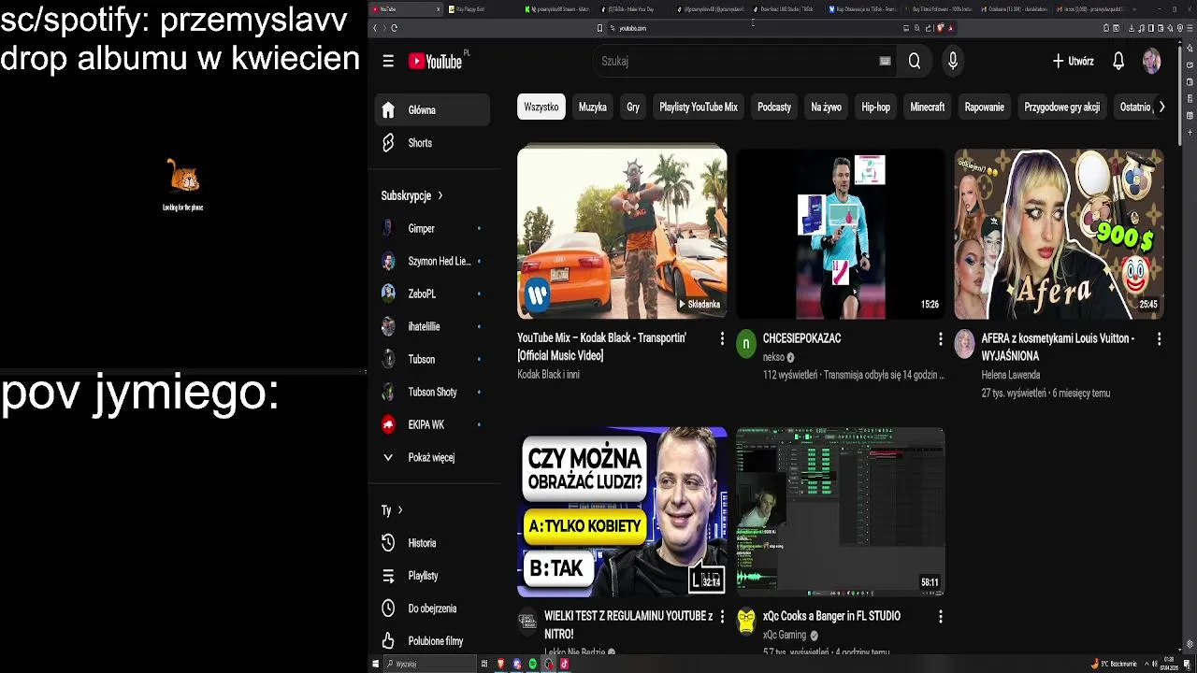Click the YouTube logo

click(x=438, y=61)
